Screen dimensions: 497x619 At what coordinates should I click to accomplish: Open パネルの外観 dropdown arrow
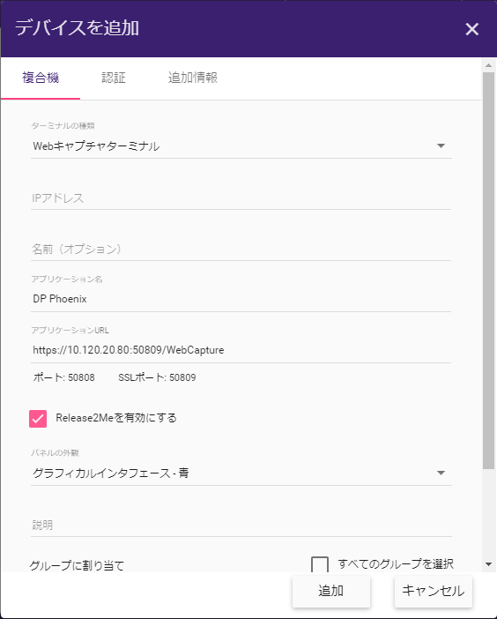tap(441, 473)
